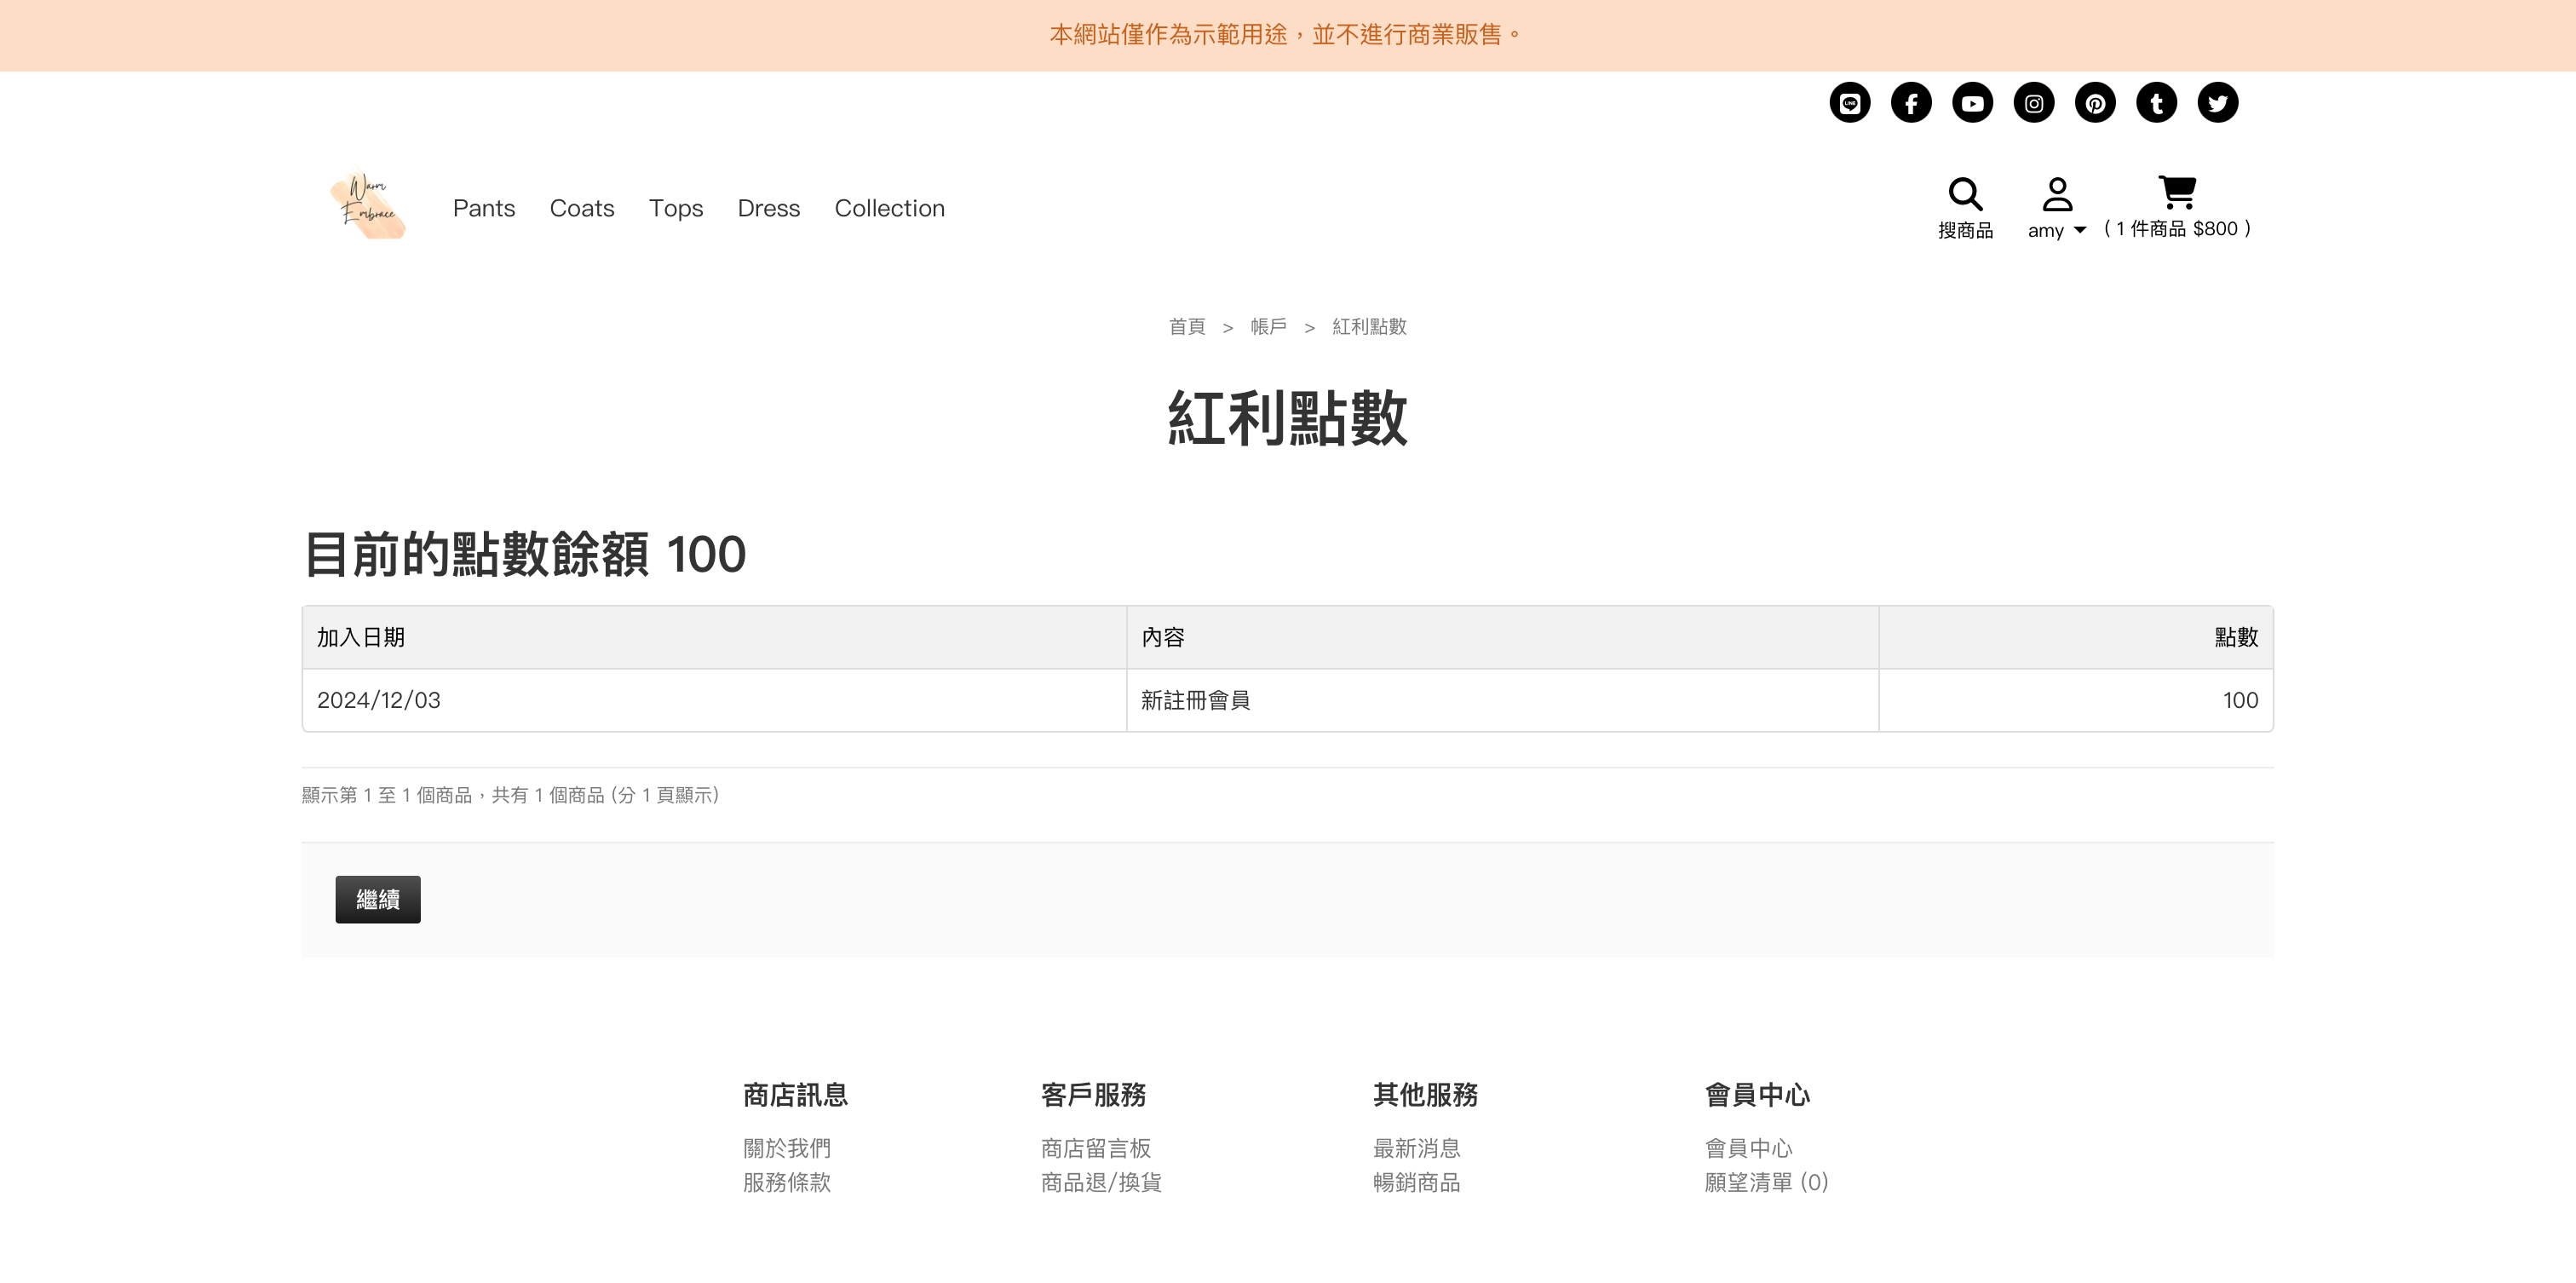Open the Tumblr social icon
The image size is (2576, 1283).
(2156, 103)
